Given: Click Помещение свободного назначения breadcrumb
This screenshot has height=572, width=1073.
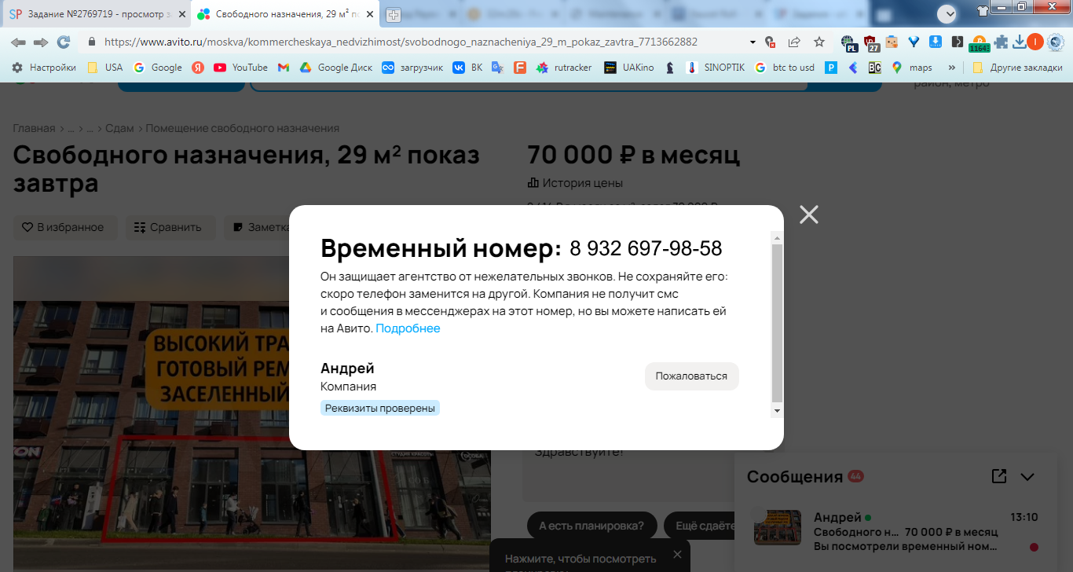Looking at the screenshot, I should tap(242, 128).
